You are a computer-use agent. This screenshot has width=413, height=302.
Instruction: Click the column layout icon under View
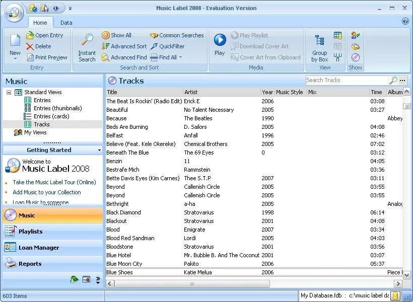(x=337, y=57)
